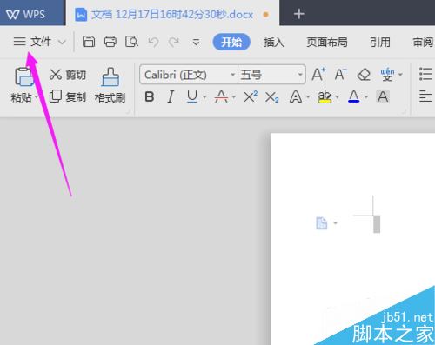This screenshot has height=345, width=435.
Task: Click the wén phonetic guide icon
Action: 387,75
